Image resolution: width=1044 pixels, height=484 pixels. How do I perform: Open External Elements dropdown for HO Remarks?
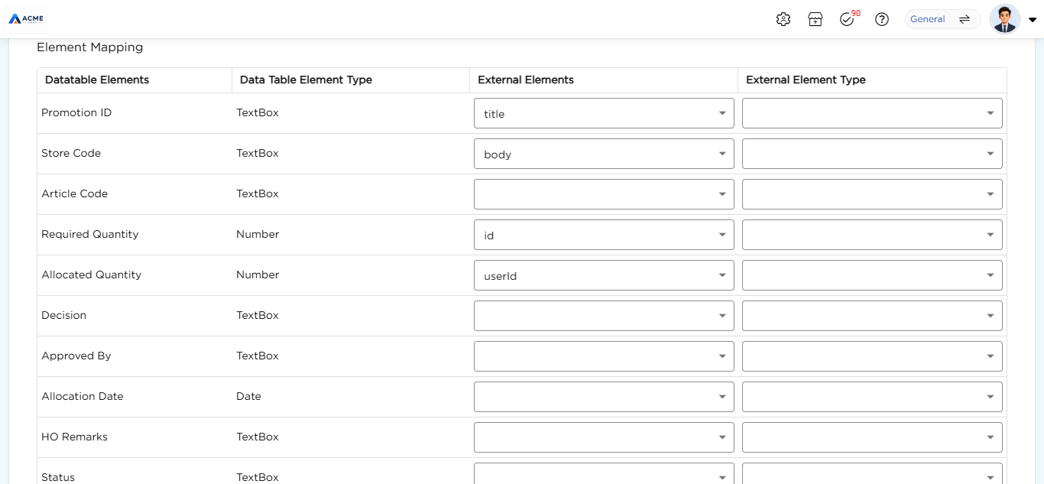[x=604, y=437]
